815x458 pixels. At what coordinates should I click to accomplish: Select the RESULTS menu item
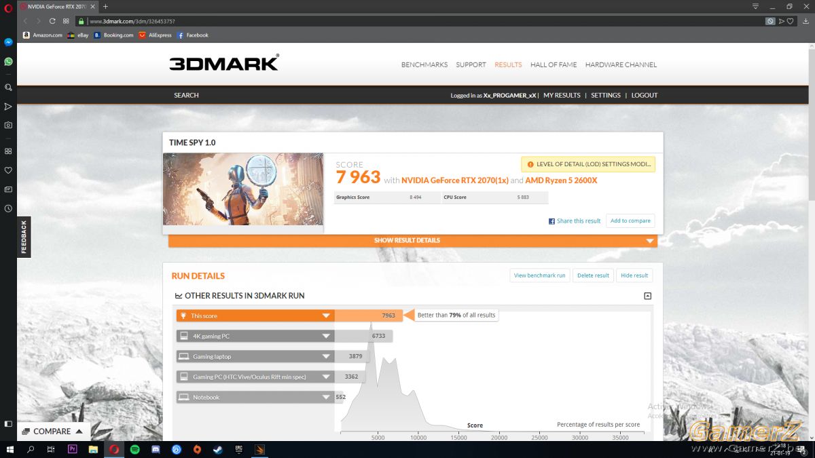click(x=508, y=65)
